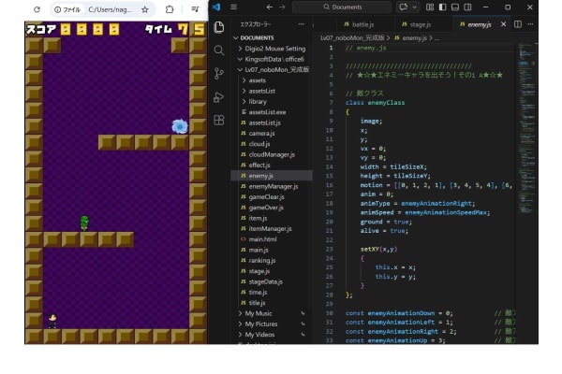Open the Run and Debug view
Viewport: 562px width, 374px height.
219,97
